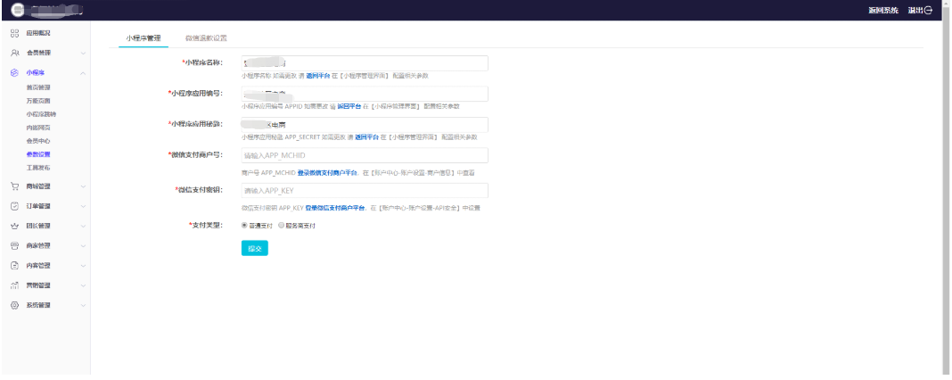Open 小程序跳转 in the sidebar
The width and height of the screenshot is (952, 380).
[41, 114]
